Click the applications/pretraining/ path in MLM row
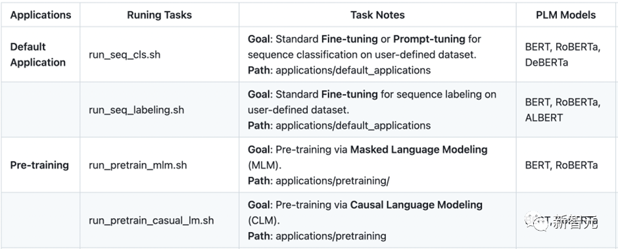 click(x=333, y=181)
